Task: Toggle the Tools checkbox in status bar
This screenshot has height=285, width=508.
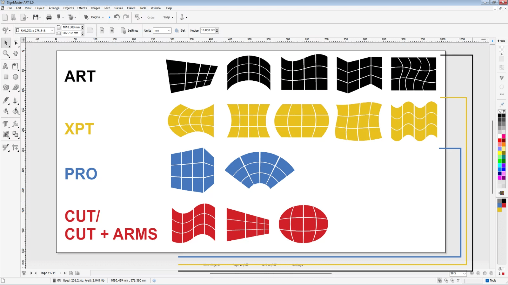Action: pyautogui.click(x=487, y=281)
